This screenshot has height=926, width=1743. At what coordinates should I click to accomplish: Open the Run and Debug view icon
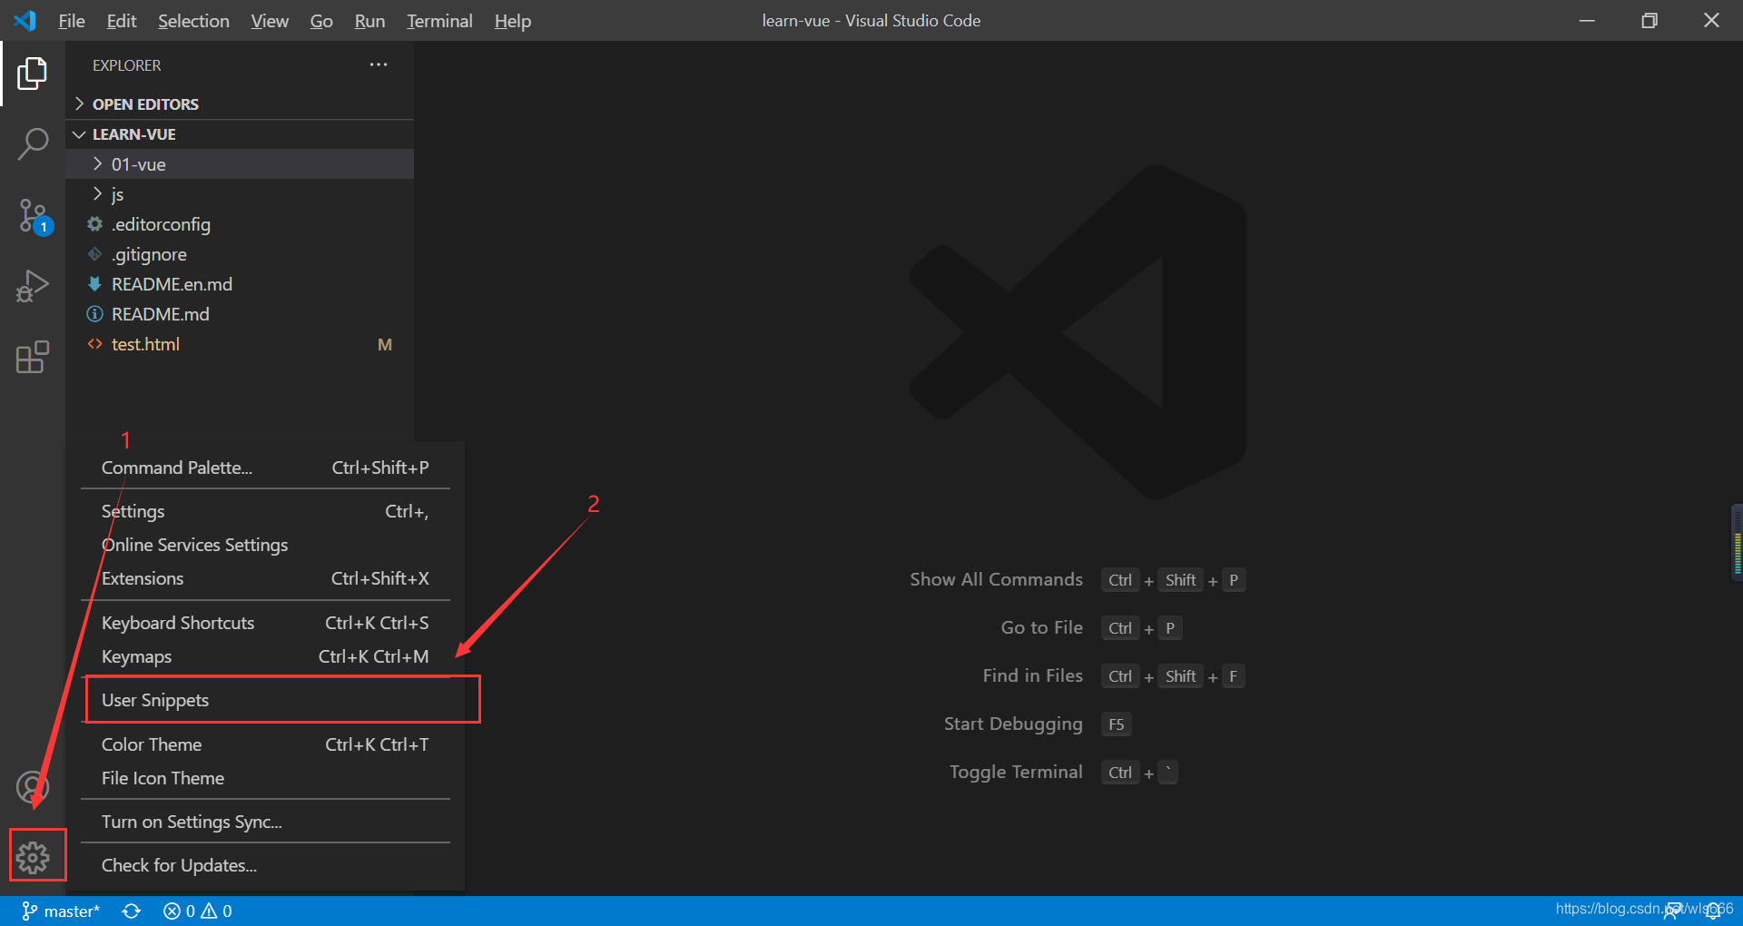point(33,286)
